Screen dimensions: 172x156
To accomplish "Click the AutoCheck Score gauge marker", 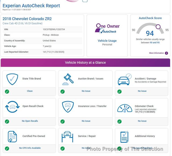I will (x=158, y=27).
